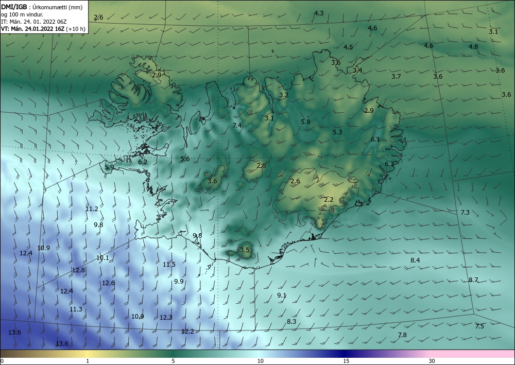
Task: Click the 12.3 value label
Action: coord(166,318)
